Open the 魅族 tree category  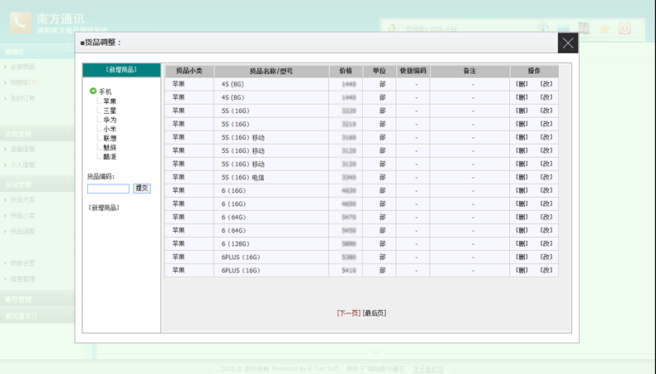point(110,147)
